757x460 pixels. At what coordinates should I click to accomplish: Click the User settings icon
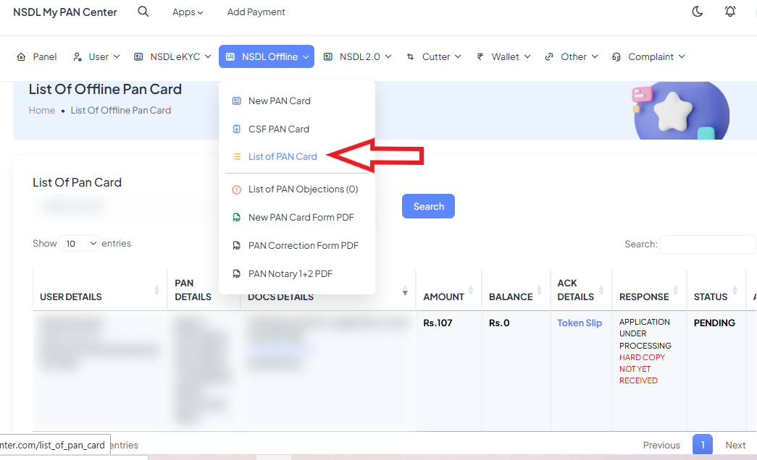coord(78,57)
